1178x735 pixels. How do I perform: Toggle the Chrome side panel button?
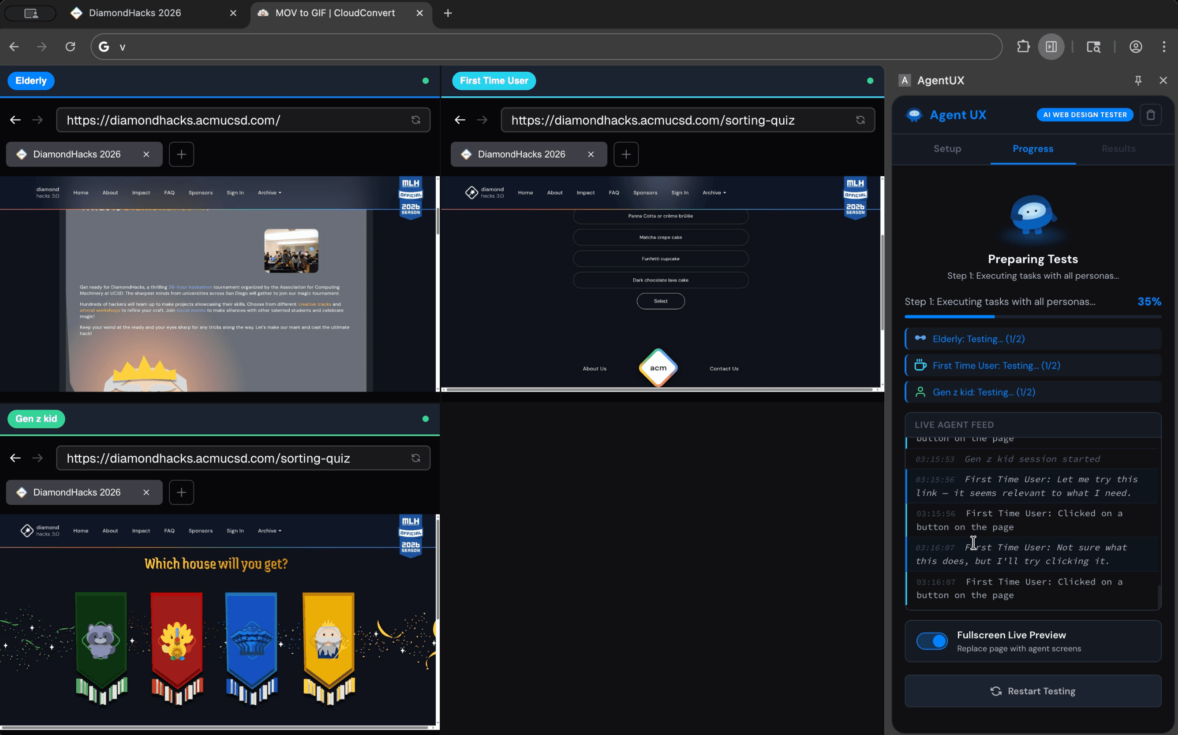click(x=1051, y=47)
